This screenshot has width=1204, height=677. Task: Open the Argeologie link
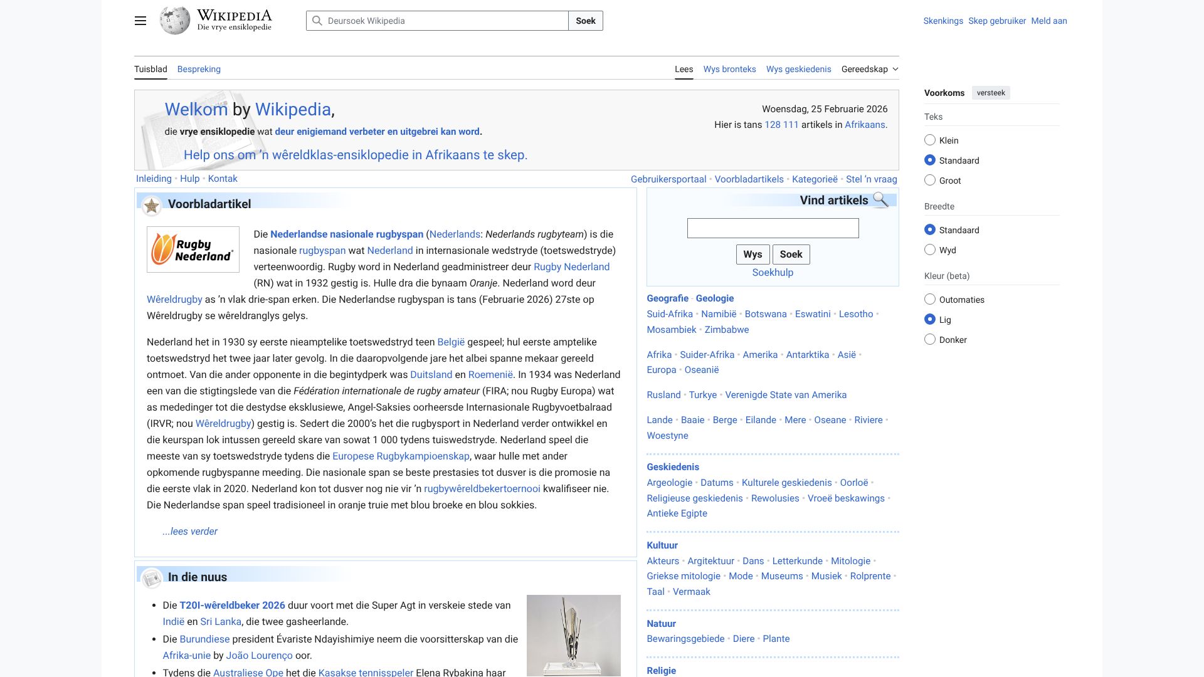669,483
